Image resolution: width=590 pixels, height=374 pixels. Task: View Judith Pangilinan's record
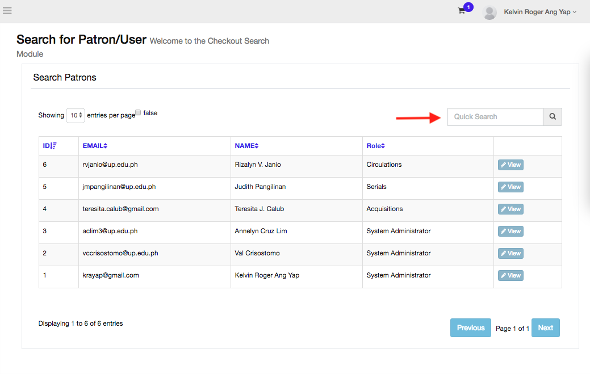point(511,187)
